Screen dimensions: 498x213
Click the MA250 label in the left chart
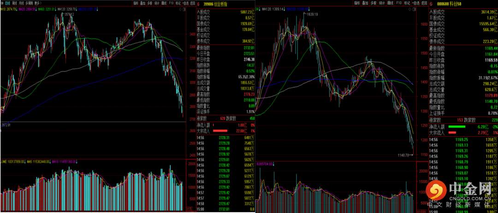(x=87, y=9)
